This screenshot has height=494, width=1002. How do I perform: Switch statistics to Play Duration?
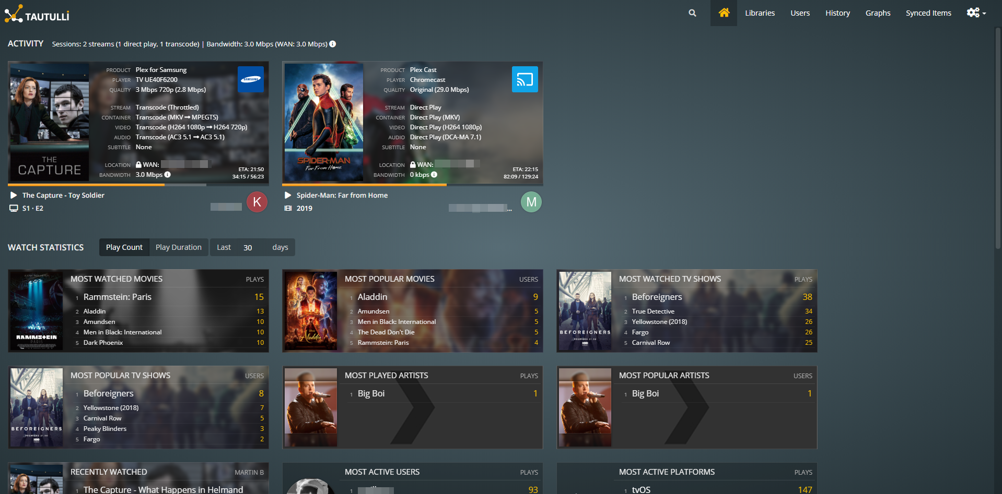tap(178, 247)
